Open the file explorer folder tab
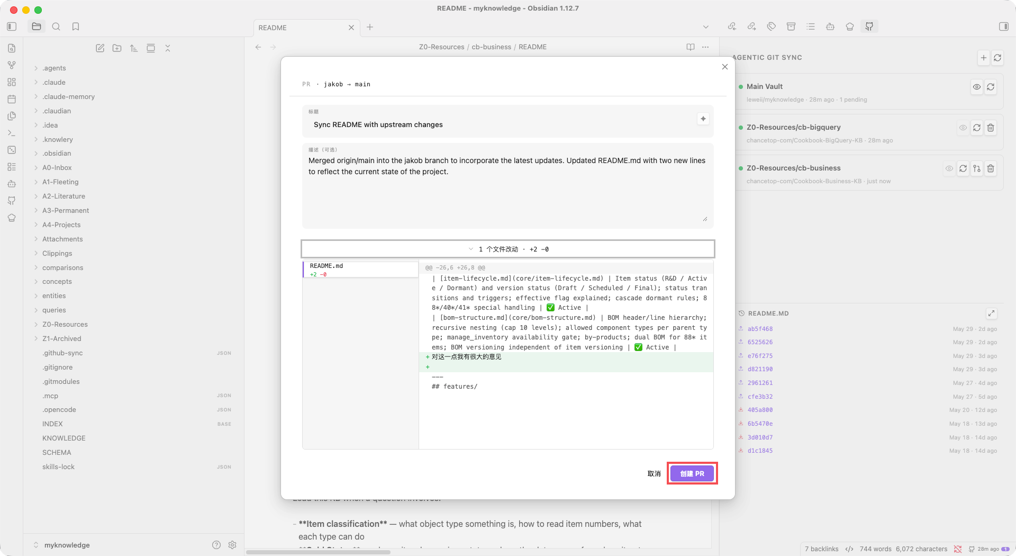 click(37, 26)
